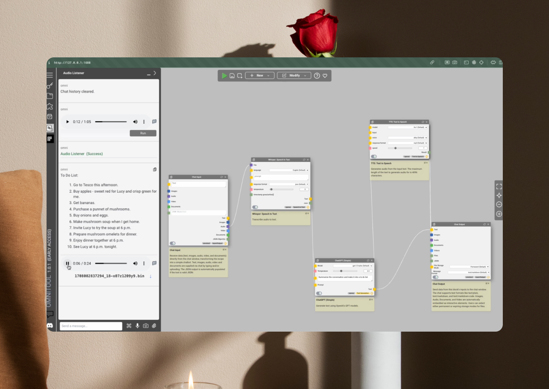
Task: Click the fit-to-screen canvas icon
Action: 499,187
